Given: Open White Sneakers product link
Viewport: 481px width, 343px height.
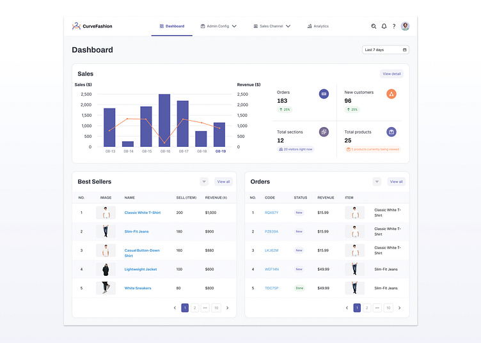Looking at the screenshot, I should tap(138, 288).
